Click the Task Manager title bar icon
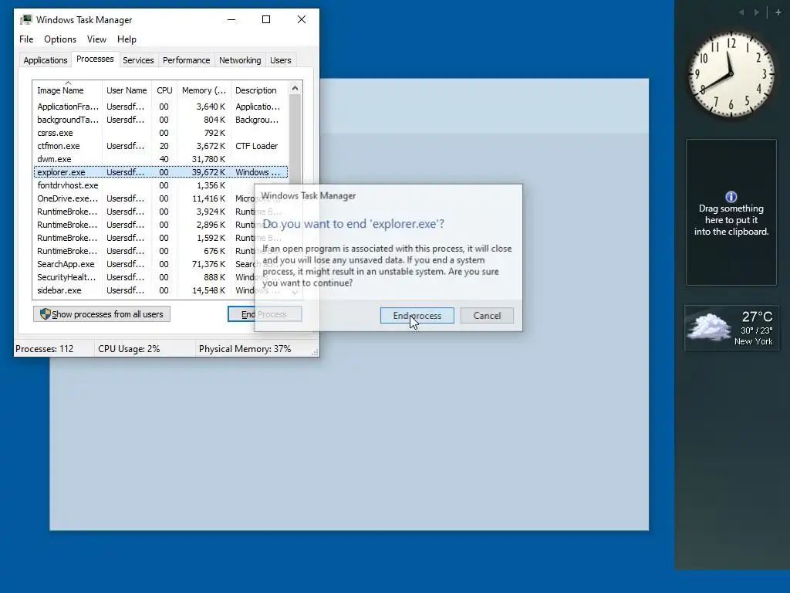The image size is (790, 593). click(x=25, y=19)
